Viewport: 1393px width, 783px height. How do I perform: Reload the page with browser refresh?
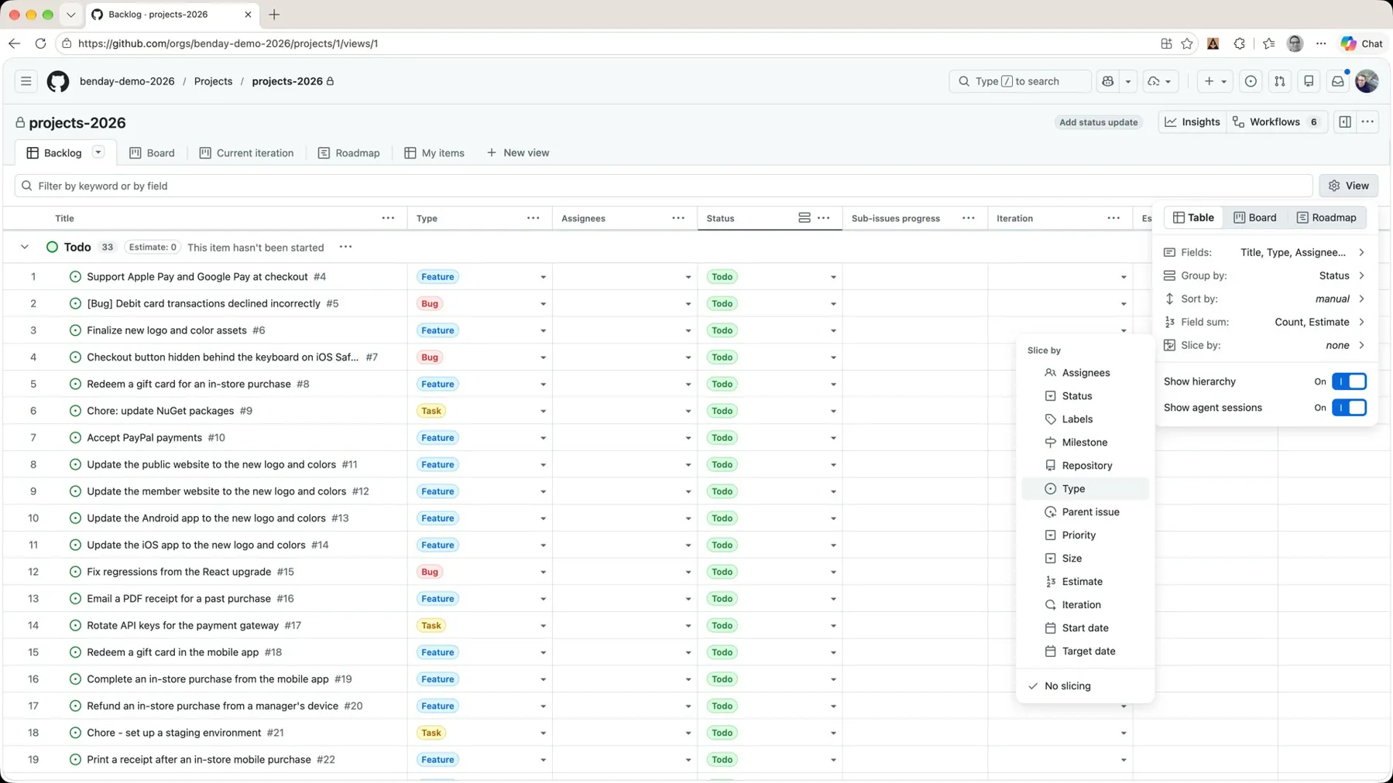tap(40, 43)
